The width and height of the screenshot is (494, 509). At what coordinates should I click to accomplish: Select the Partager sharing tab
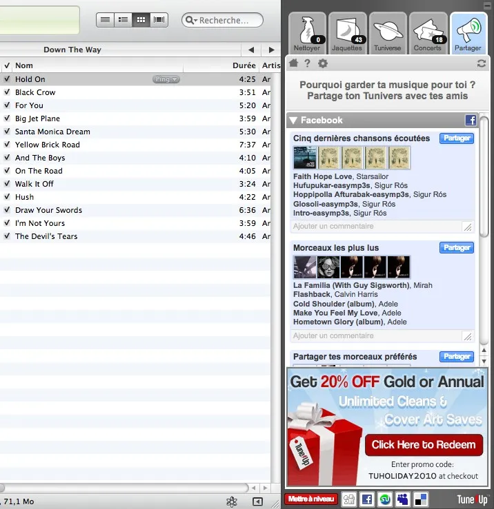468,34
